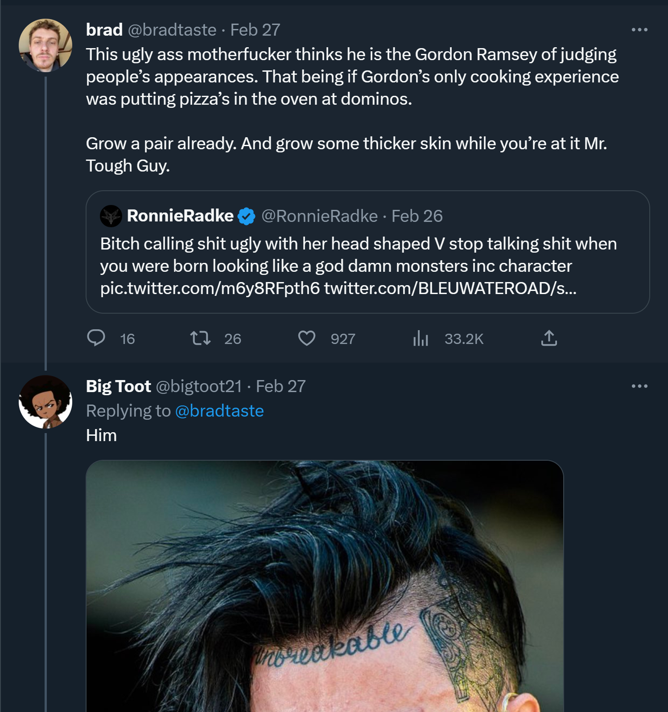Retweet brad's tweet
Screen dimensions: 668x712
click(200, 338)
